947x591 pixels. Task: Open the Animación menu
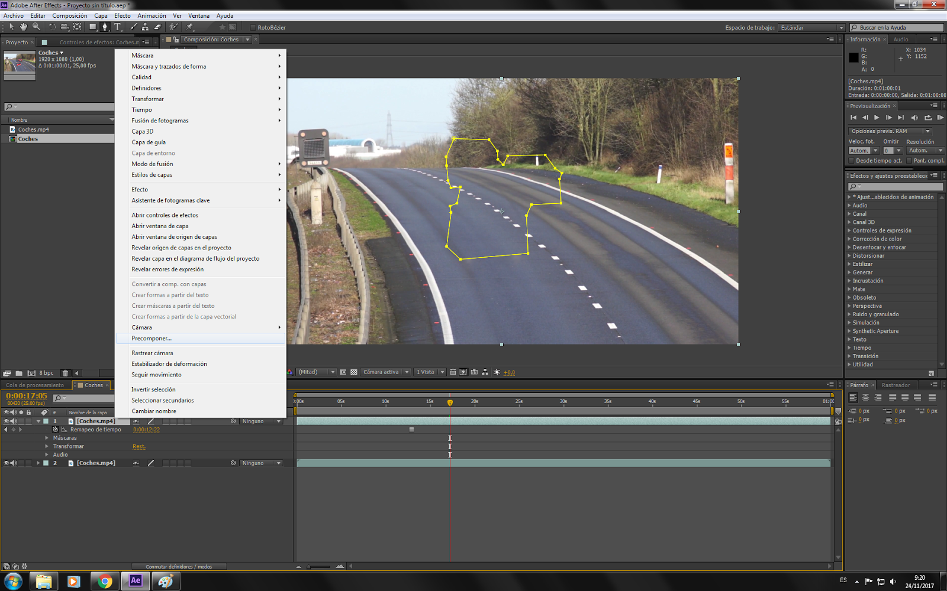tap(152, 16)
